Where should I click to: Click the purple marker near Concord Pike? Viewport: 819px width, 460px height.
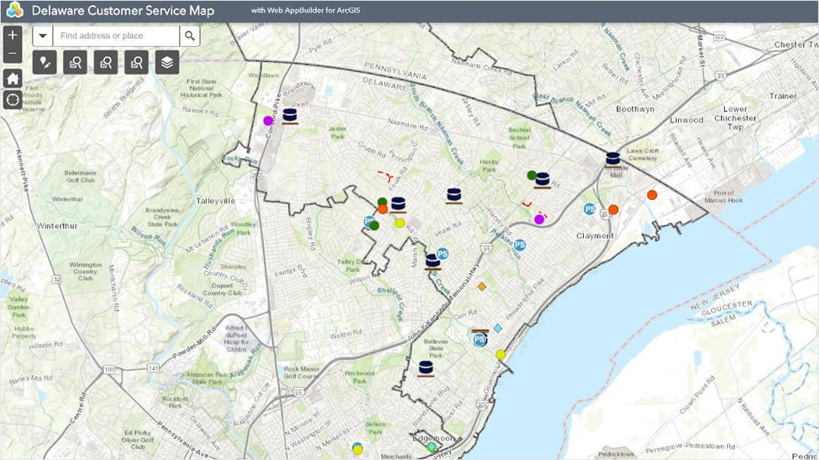click(268, 118)
